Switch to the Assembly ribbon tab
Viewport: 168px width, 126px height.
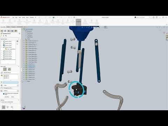(3, 27)
